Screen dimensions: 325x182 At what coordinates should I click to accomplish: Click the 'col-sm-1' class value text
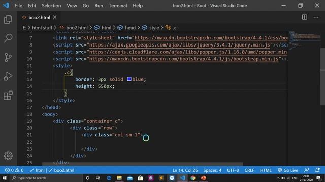[x=126, y=135]
